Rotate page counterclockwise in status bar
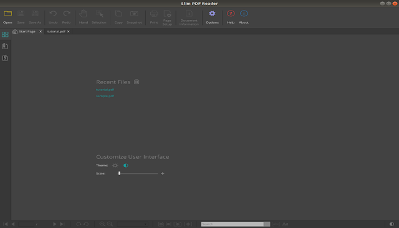 (86, 224)
